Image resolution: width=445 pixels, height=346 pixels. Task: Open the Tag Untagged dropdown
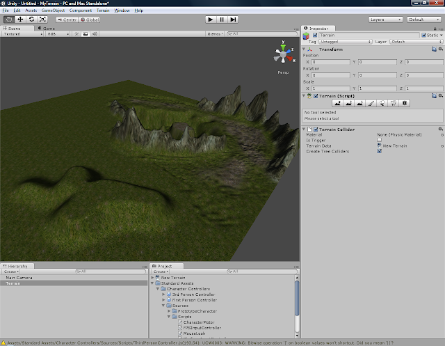tap(345, 42)
